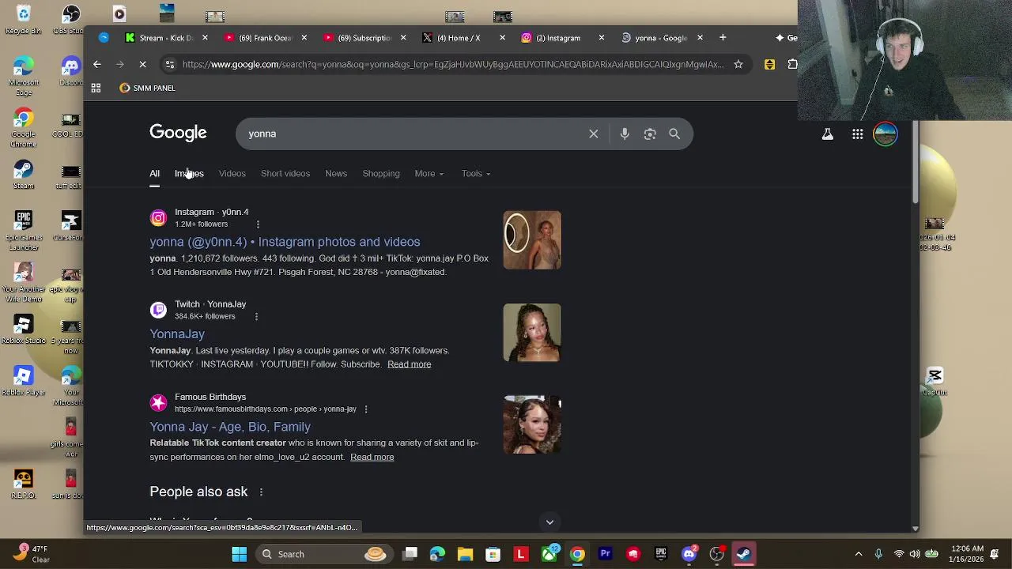Open Windows Start menu
The image size is (1012, 569).
239,554
